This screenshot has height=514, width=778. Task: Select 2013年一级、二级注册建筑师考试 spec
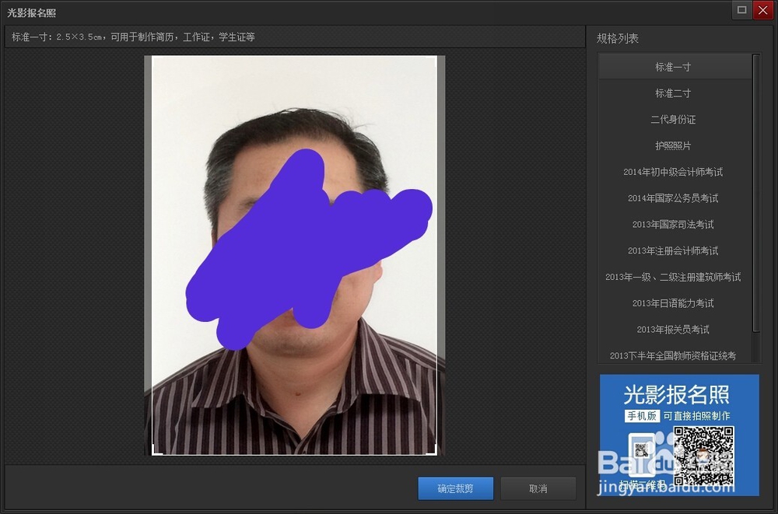pos(672,277)
